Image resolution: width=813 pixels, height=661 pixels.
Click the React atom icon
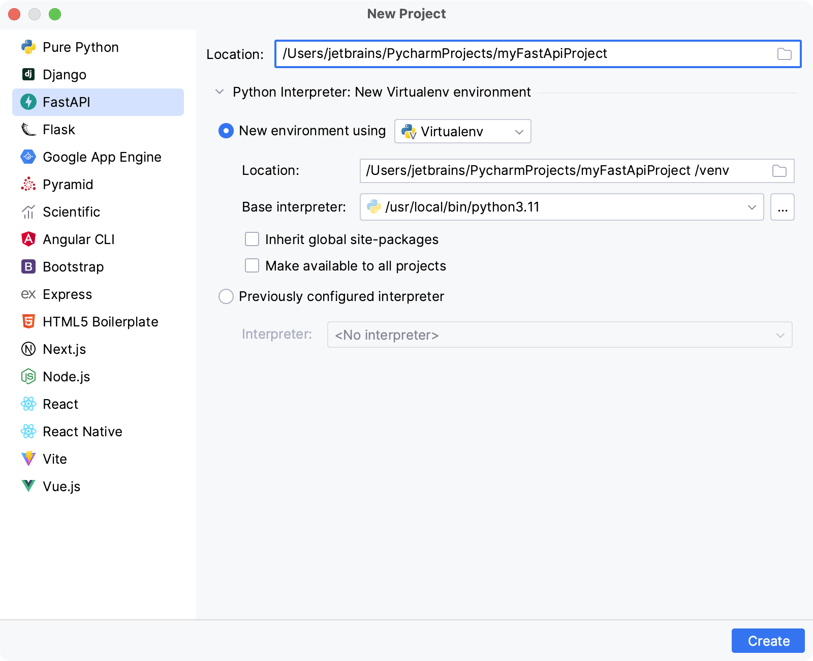click(x=28, y=404)
